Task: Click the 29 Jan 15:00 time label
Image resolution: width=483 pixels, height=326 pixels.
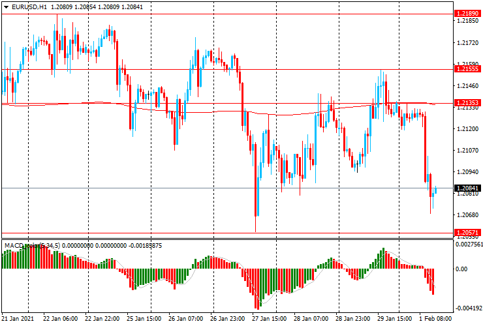Action: pyautogui.click(x=394, y=318)
